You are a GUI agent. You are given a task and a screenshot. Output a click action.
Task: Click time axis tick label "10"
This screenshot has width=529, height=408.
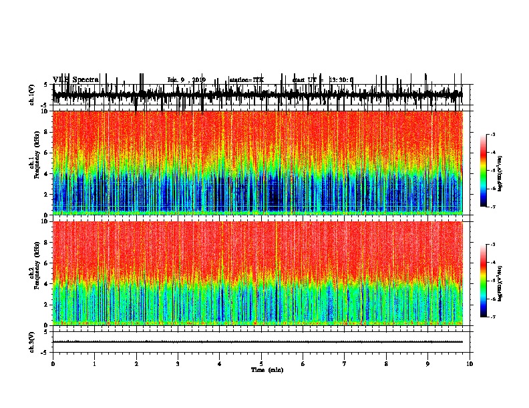tap(470, 364)
